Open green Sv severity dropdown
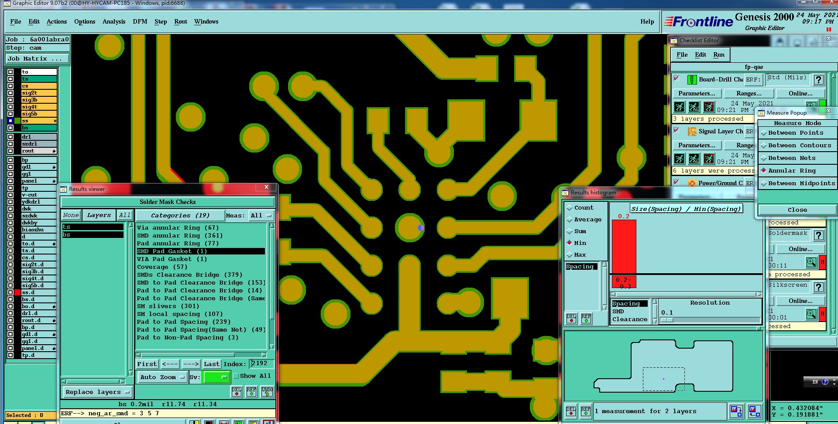Viewport: 838px width, 424px height. pos(216,377)
